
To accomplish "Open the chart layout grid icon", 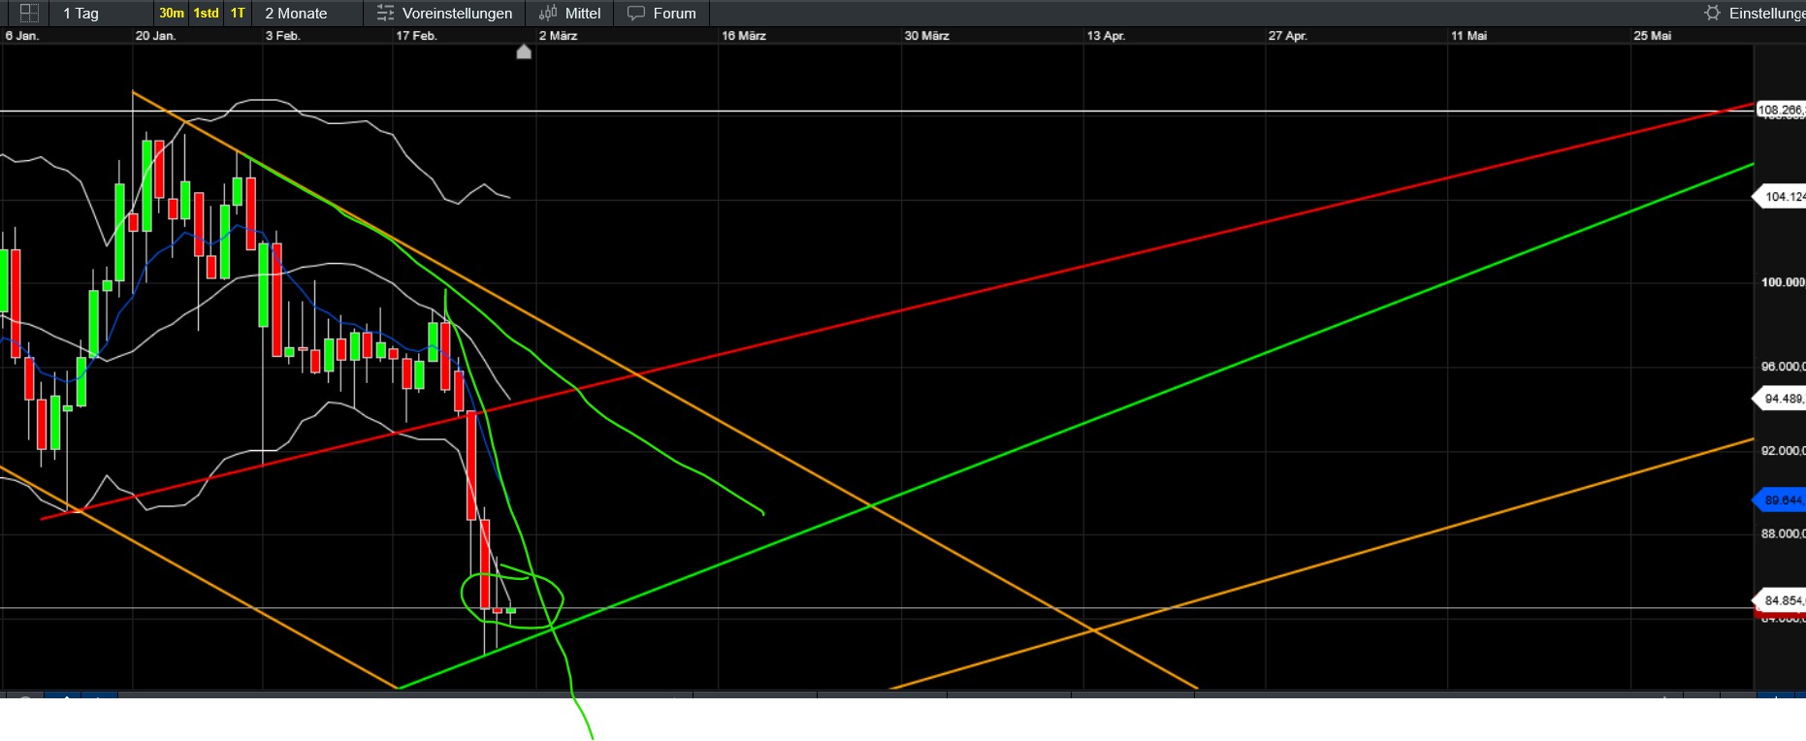I will click(29, 14).
